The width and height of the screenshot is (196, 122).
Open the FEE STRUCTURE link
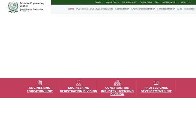tap(129, 2)
